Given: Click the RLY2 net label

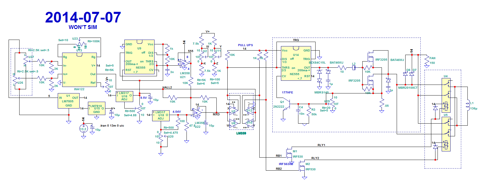Looking at the screenshot, I should click(315, 158).
